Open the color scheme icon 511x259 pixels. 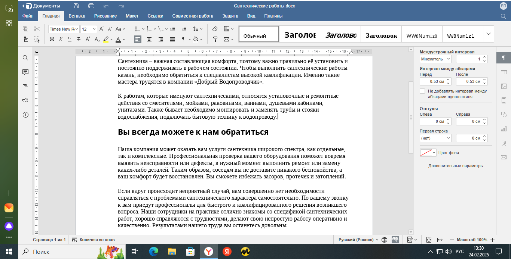pyautogui.click(x=227, y=29)
